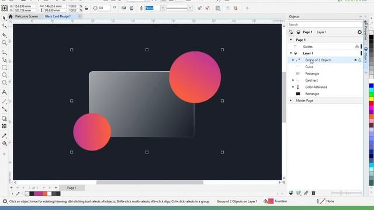The height and width of the screenshot is (210, 374).
Task: Switch to the Welcome Screen tab
Action: tap(26, 16)
